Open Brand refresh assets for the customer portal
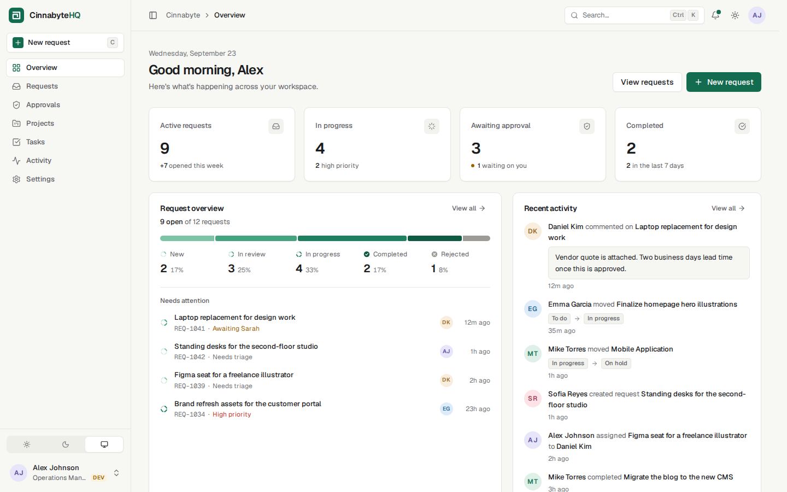787x492 pixels. (x=248, y=404)
